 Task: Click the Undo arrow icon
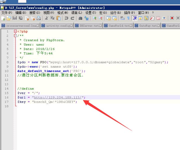(67, 18)
